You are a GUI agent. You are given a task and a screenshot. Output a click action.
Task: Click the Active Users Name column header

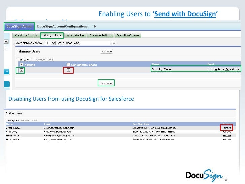pos(9,124)
